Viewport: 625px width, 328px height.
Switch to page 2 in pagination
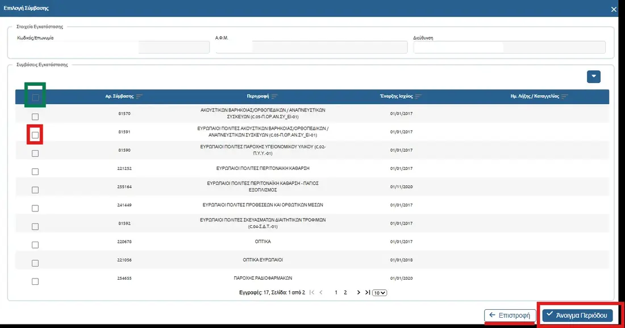click(345, 293)
